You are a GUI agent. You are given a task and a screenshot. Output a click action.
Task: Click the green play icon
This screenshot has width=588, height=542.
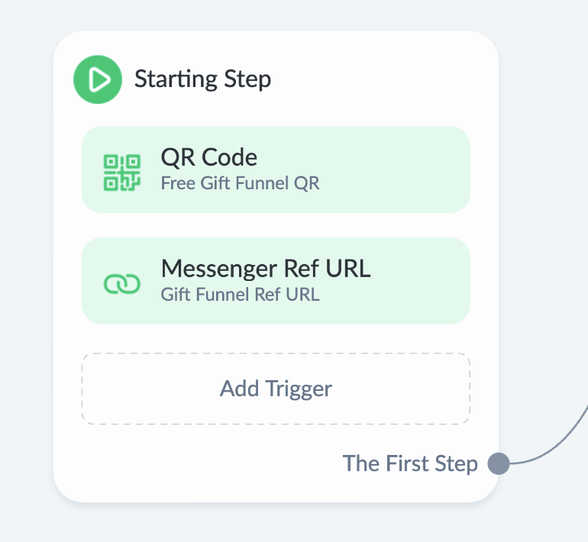point(97,79)
